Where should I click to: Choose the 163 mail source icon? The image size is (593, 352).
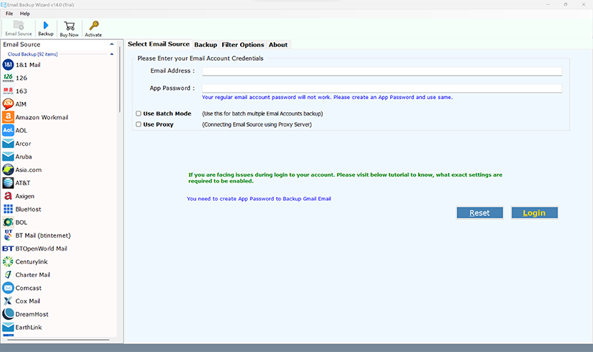8,91
